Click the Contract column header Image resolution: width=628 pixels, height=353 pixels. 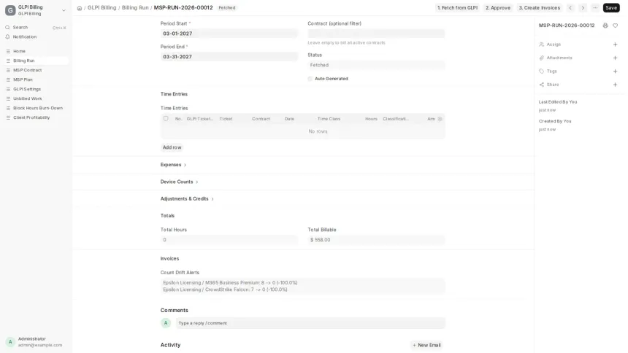tap(261, 119)
